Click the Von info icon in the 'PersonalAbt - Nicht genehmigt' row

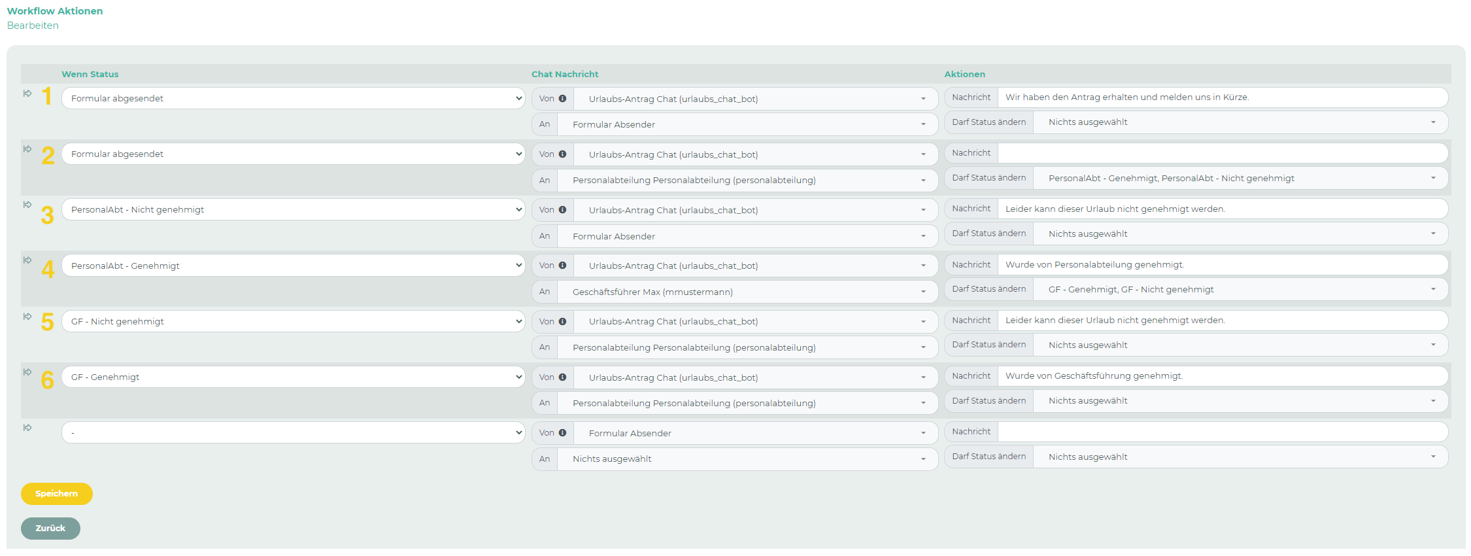tap(562, 210)
